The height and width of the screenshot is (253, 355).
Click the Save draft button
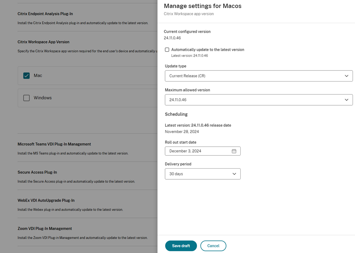[x=181, y=246]
